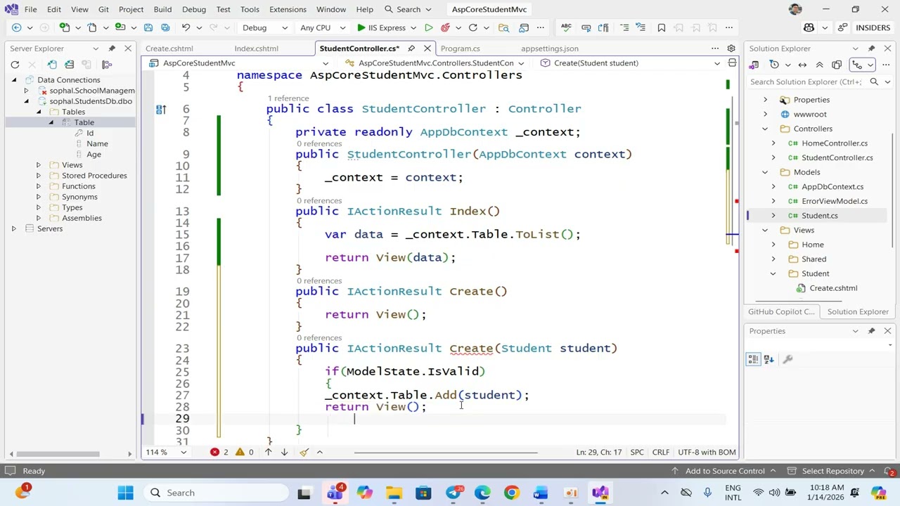
Task: Pin the Server Explorer panel
Action: (x=112, y=48)
